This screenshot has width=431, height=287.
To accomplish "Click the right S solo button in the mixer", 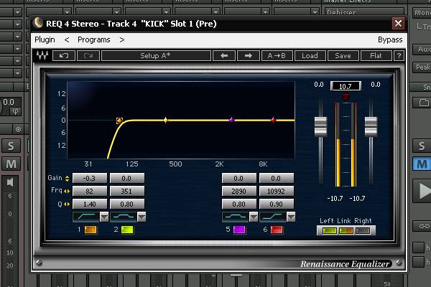I will [x=422, y=146].
